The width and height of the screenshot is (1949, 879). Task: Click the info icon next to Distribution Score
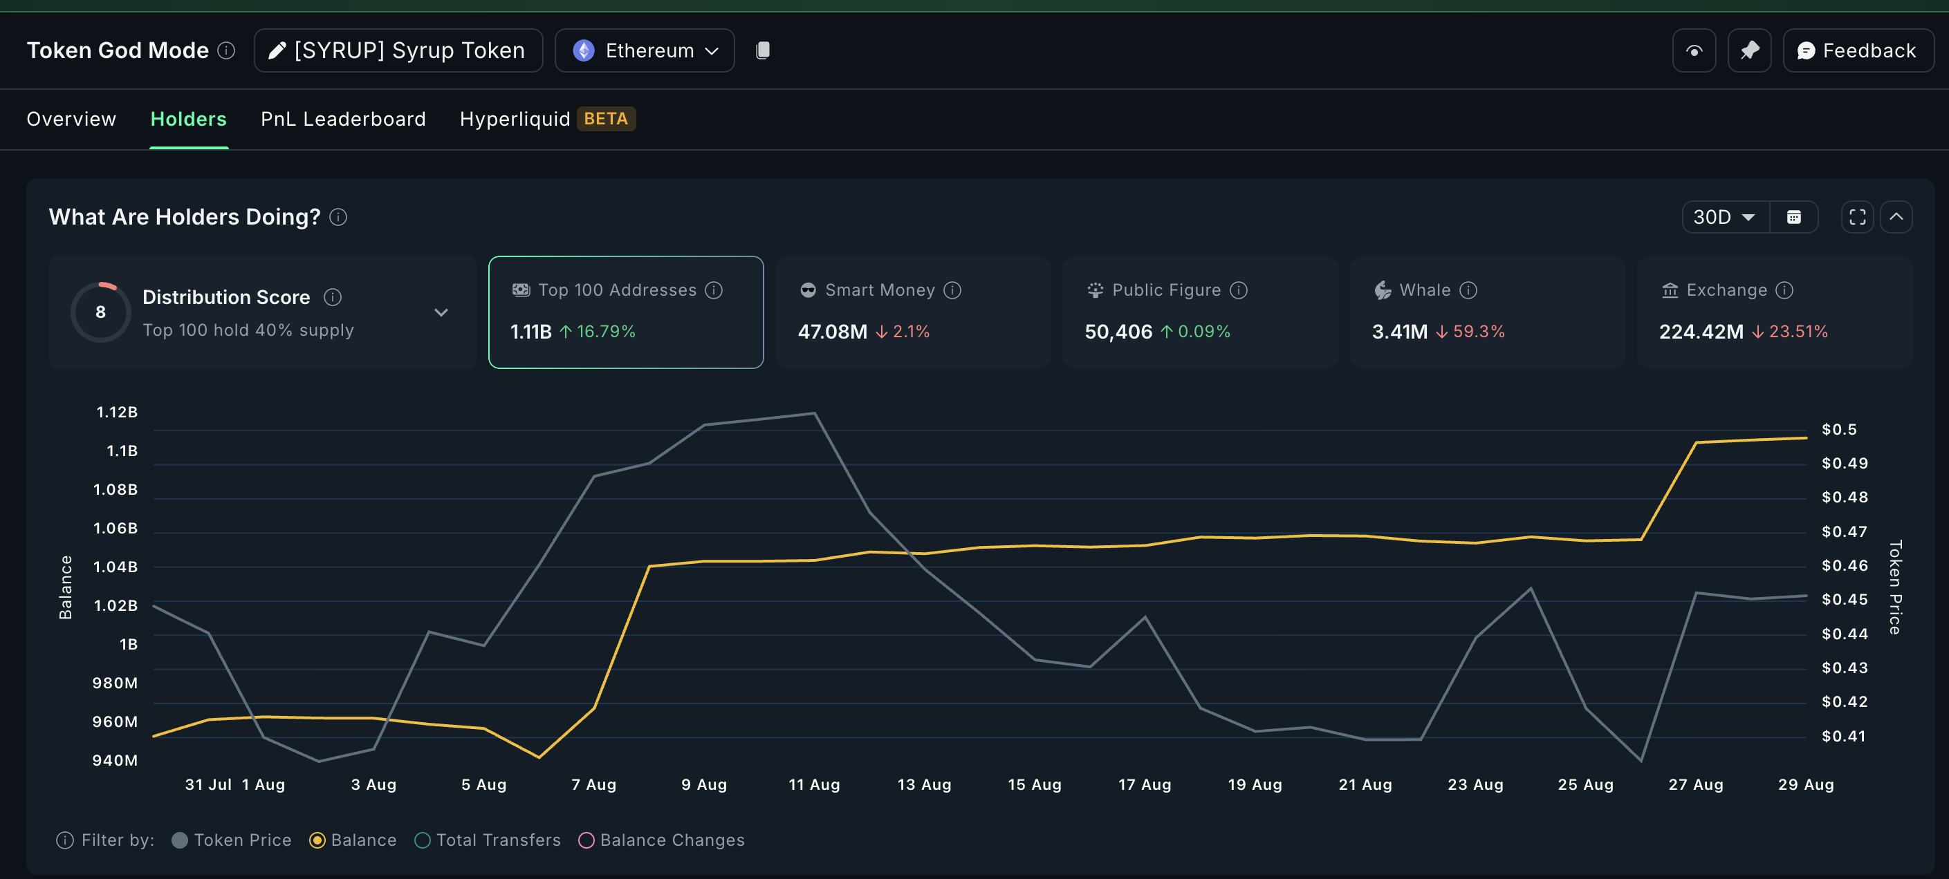point(333,297)
